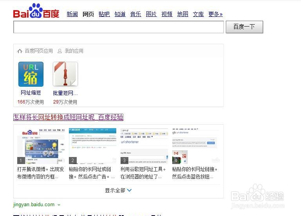
Task: Click the home icon beside 百度网页应用
Action: point(20,51)
